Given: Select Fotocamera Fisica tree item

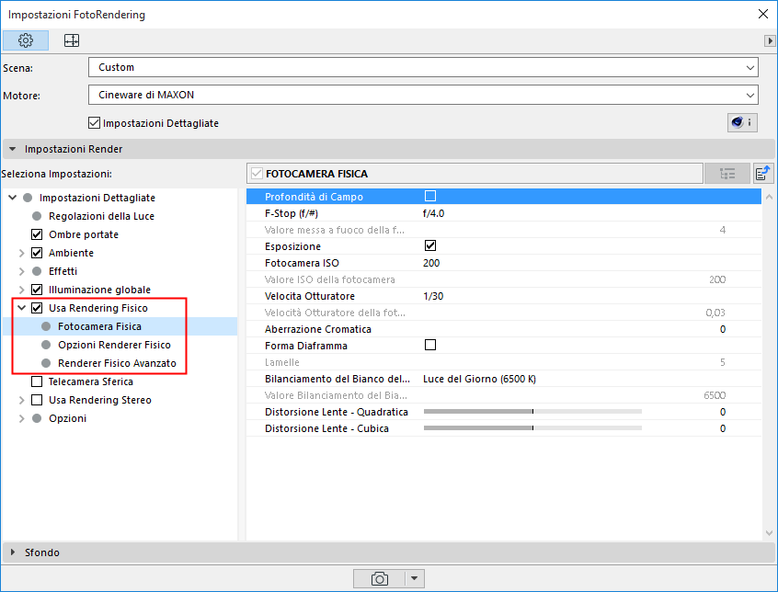Looking at the screenshot, I should (x=99, y=326).
